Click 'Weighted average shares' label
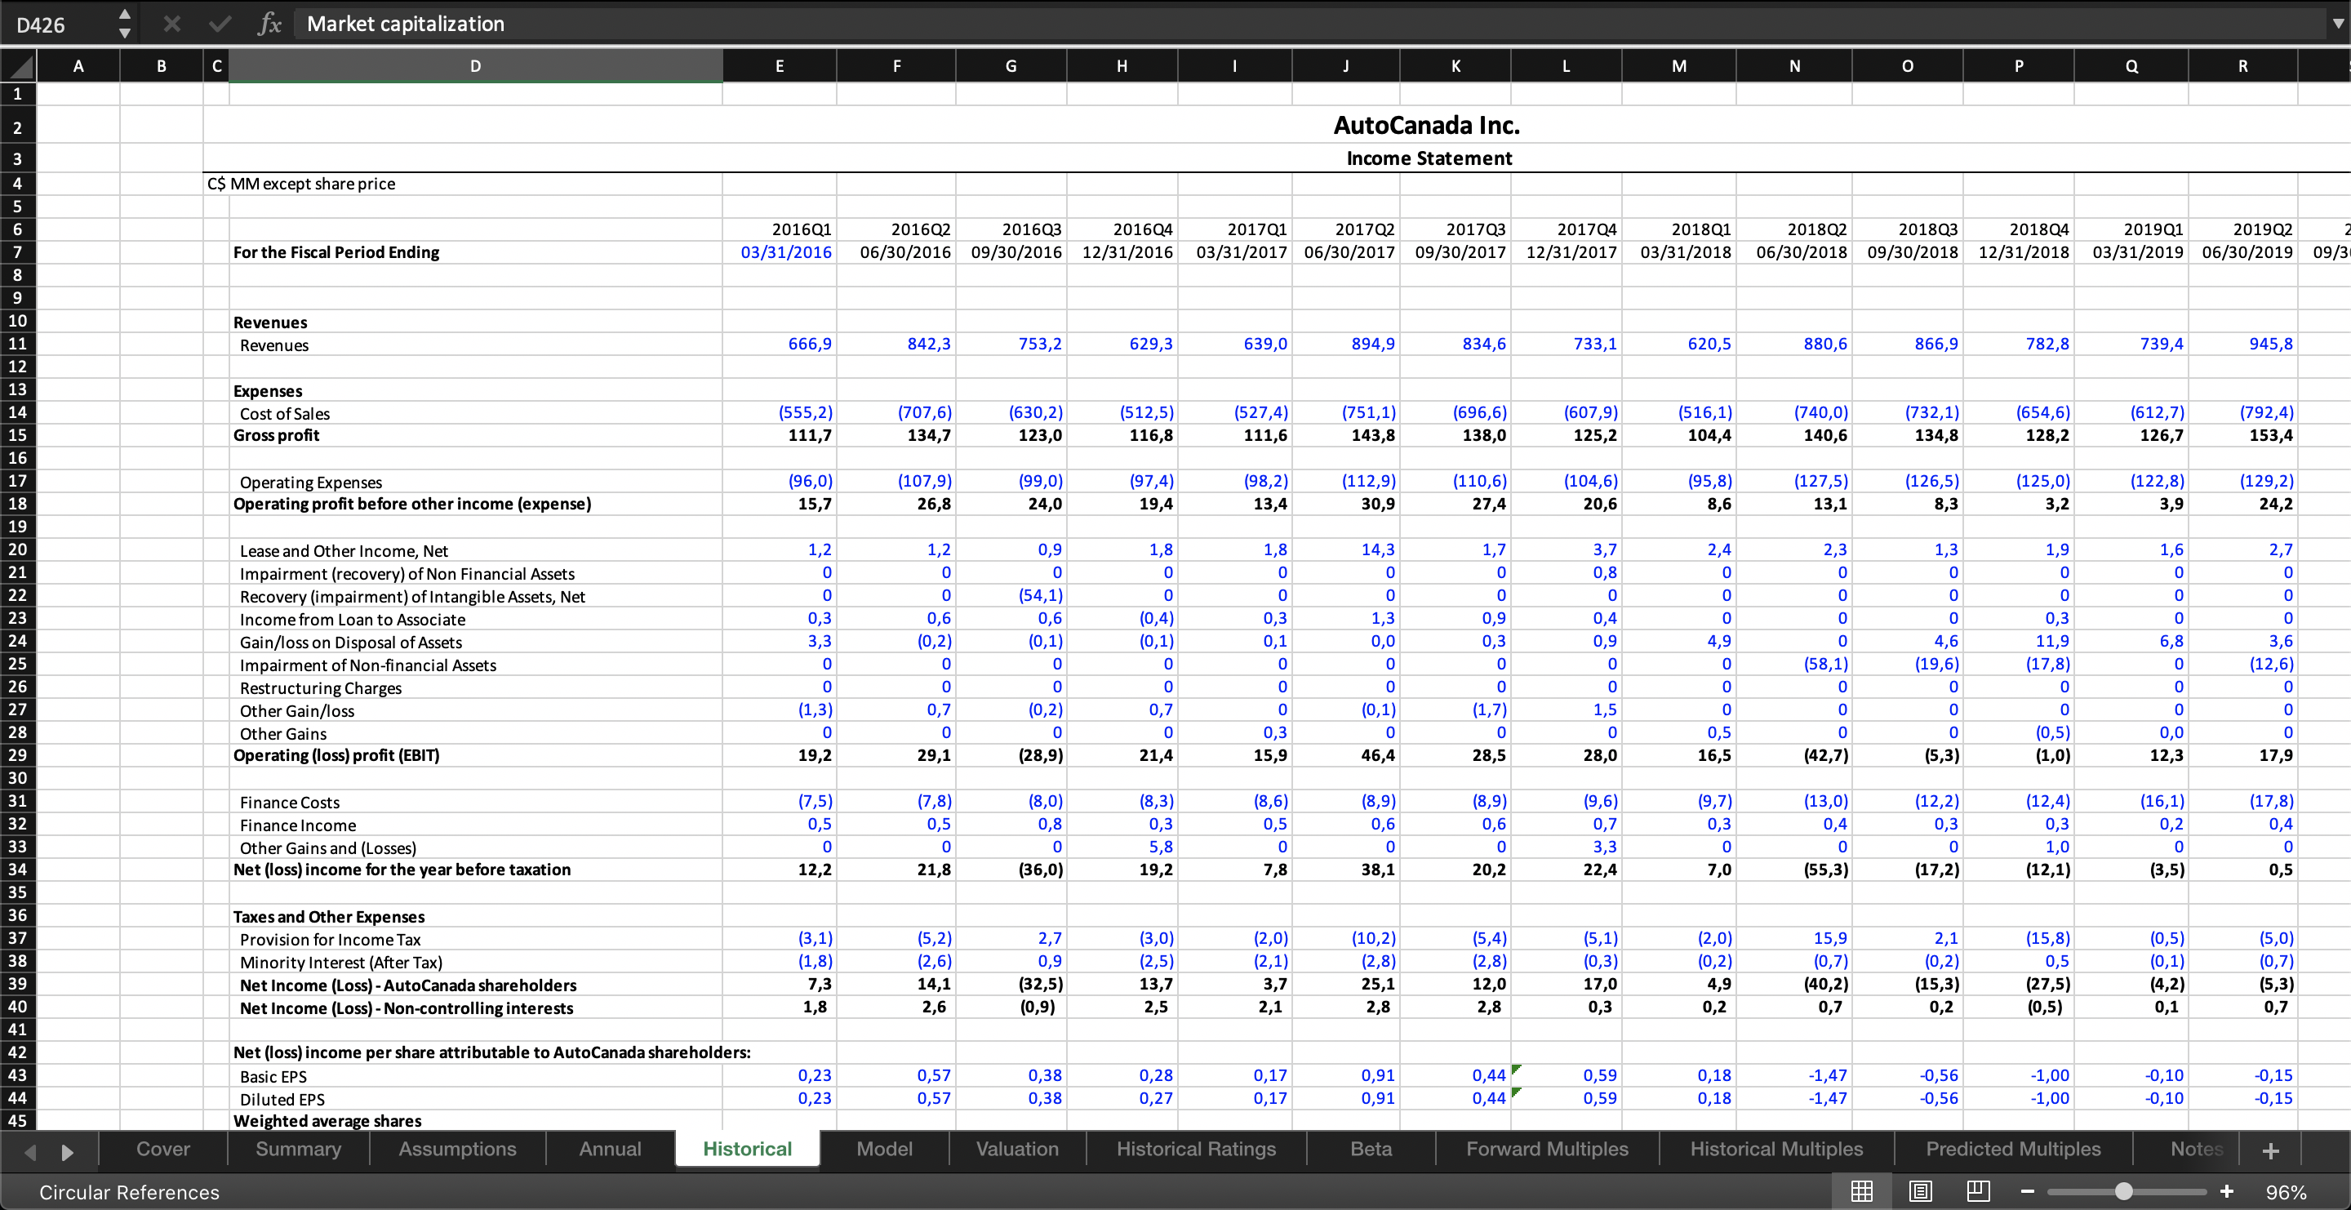This screenshot has height=1210, width=2351. pyautogui.click(x=327, y=1122)
